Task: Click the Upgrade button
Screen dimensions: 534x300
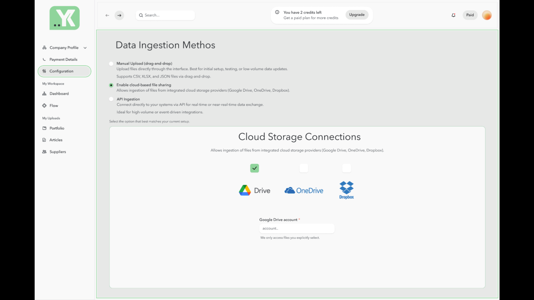Action: (x=357, y=15)
